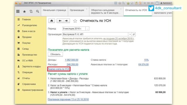The height and width of the screenshot is (105, 187).
Task: Click the Показатели для расчета налога heading
Action: point(68,50)
